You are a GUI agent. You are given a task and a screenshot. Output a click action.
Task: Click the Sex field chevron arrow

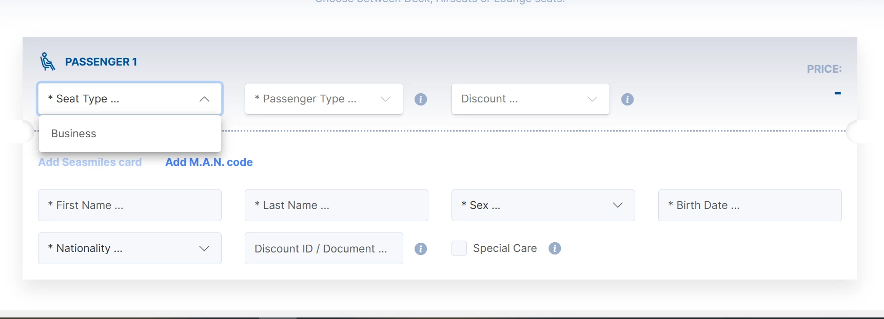pos(618,205)
